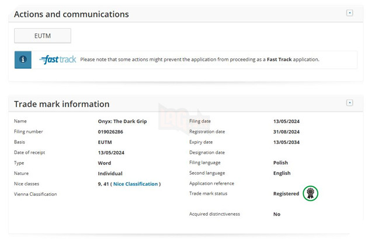Click the Type value Word

(x=105, y=163)
